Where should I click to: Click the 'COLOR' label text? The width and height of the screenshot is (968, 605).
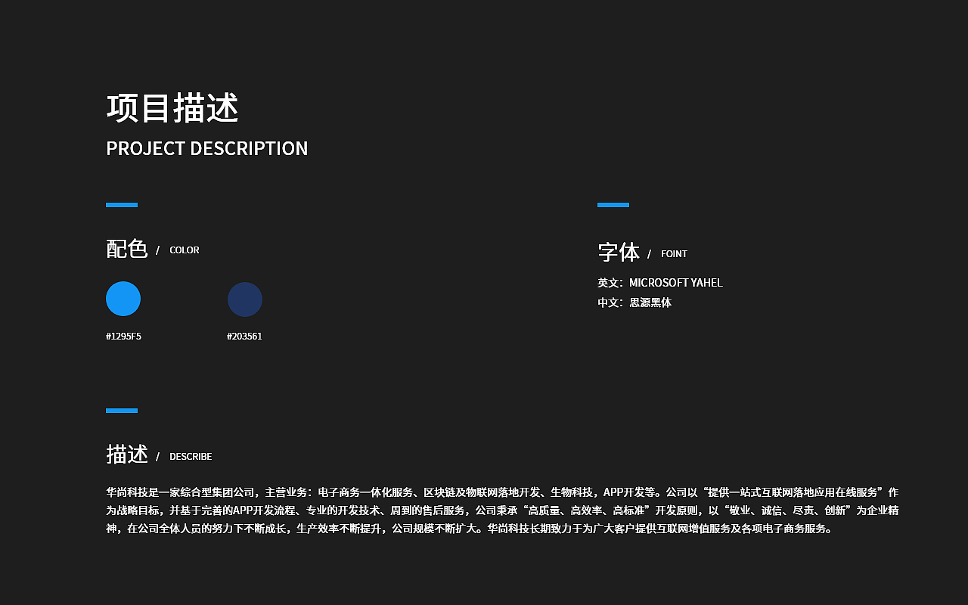tap(185, 250)
